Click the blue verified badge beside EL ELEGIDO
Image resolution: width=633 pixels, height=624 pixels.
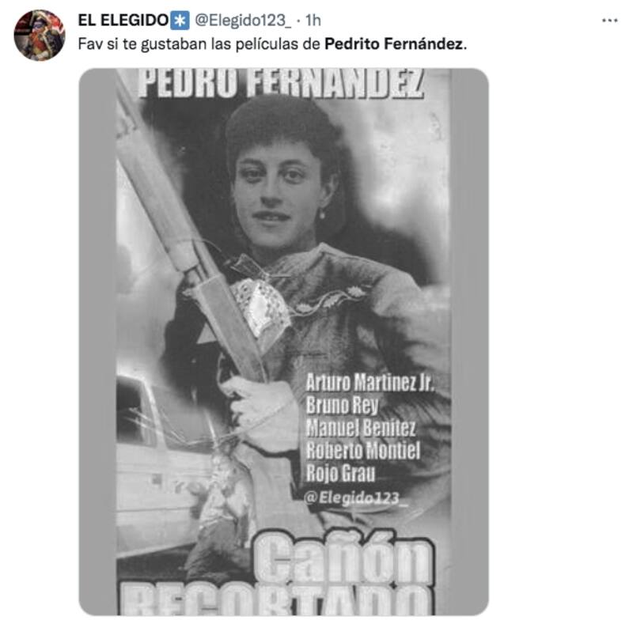click(x=180, y=21)
